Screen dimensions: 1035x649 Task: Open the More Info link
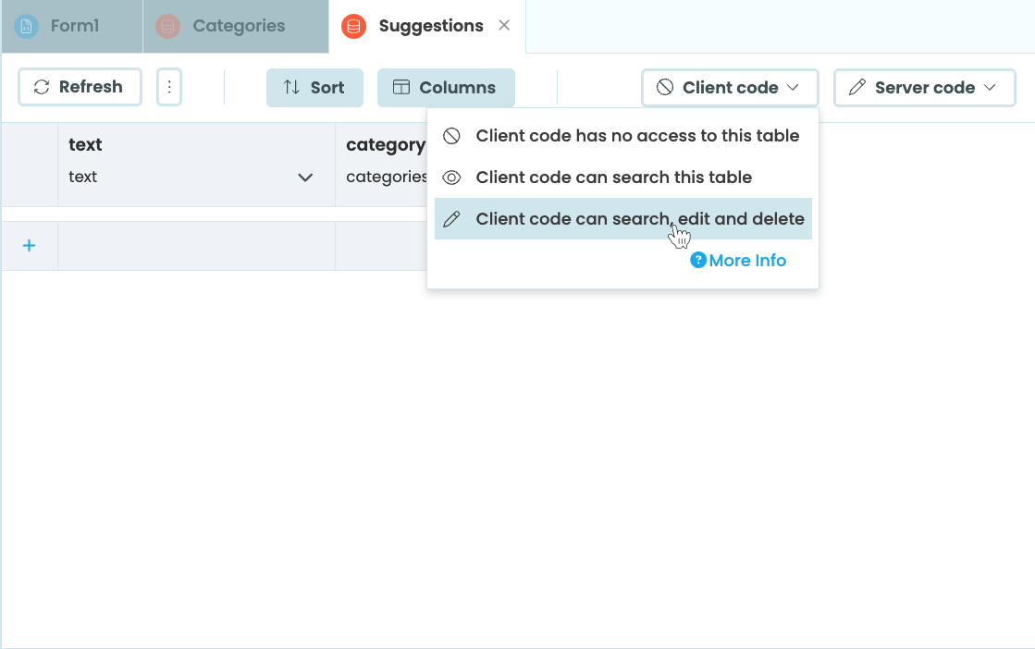coord(745,260)
